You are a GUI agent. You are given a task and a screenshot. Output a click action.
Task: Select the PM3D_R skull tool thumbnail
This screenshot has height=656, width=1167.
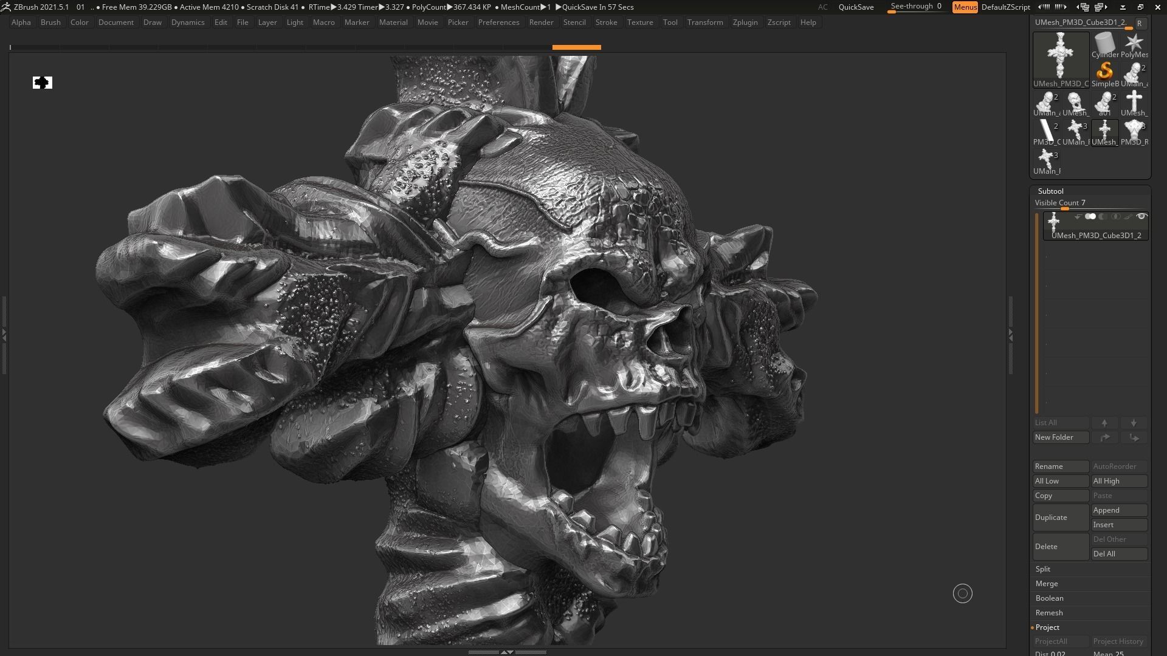(x=1134, y=133)
